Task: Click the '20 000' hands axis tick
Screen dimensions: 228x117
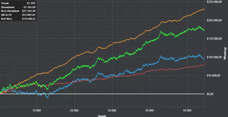Action: (75, 110)
